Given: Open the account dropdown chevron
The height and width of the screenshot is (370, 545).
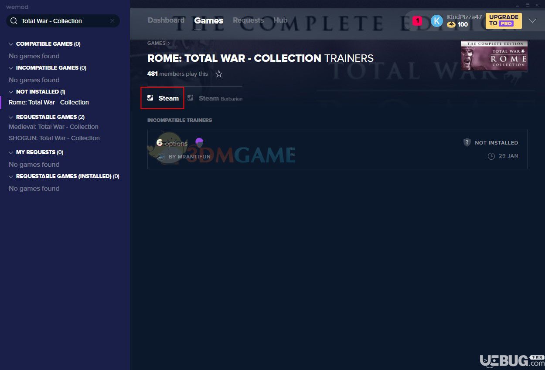Looking at the screenshot, I should click(x=532, y=20).
